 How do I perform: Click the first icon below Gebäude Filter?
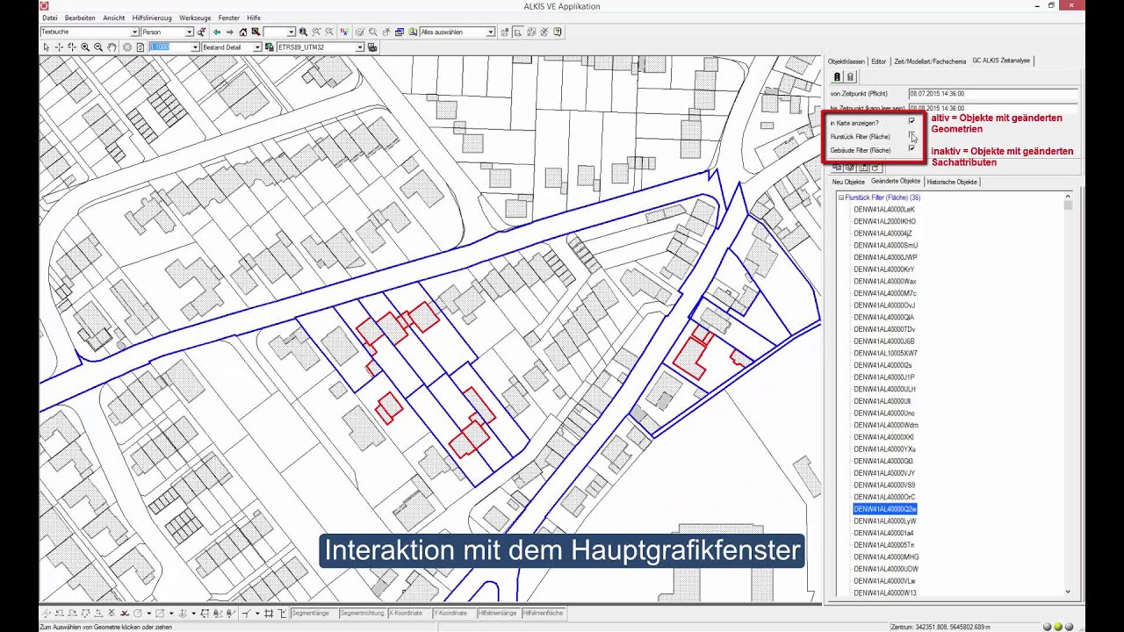point(838,167)
